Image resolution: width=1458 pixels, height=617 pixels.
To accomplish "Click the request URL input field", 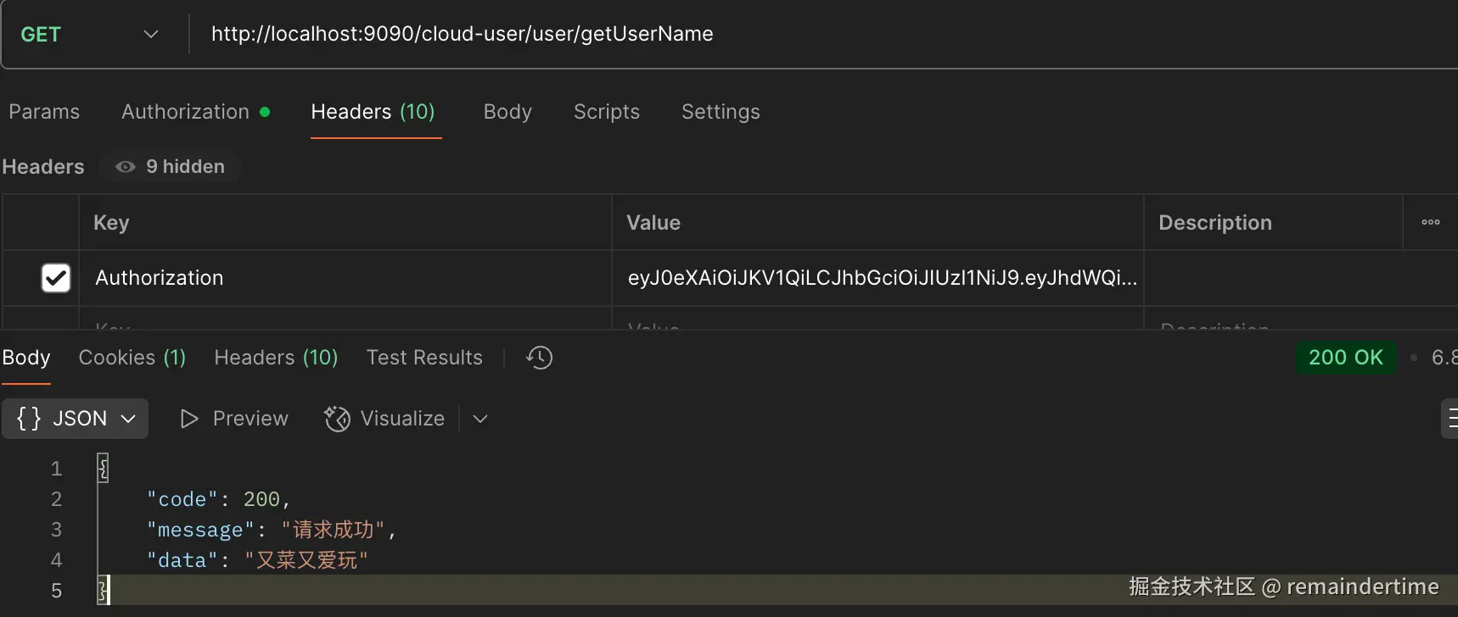I will coord(764,35).
